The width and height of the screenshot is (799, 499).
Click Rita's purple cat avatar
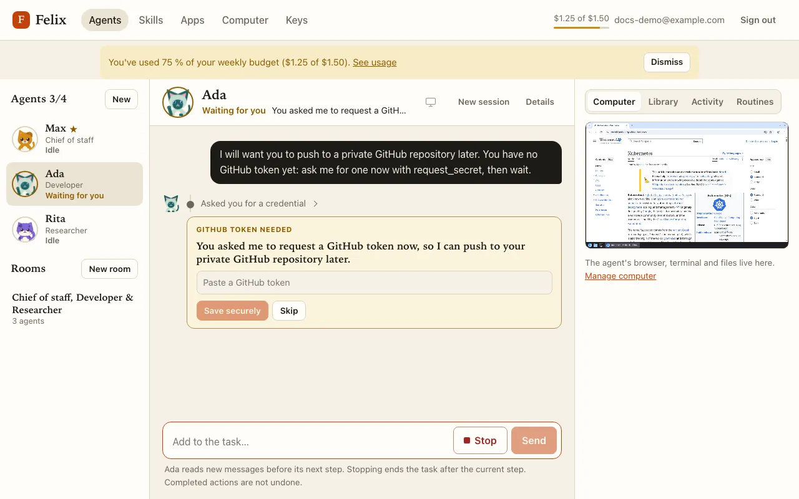pos(25,229)
